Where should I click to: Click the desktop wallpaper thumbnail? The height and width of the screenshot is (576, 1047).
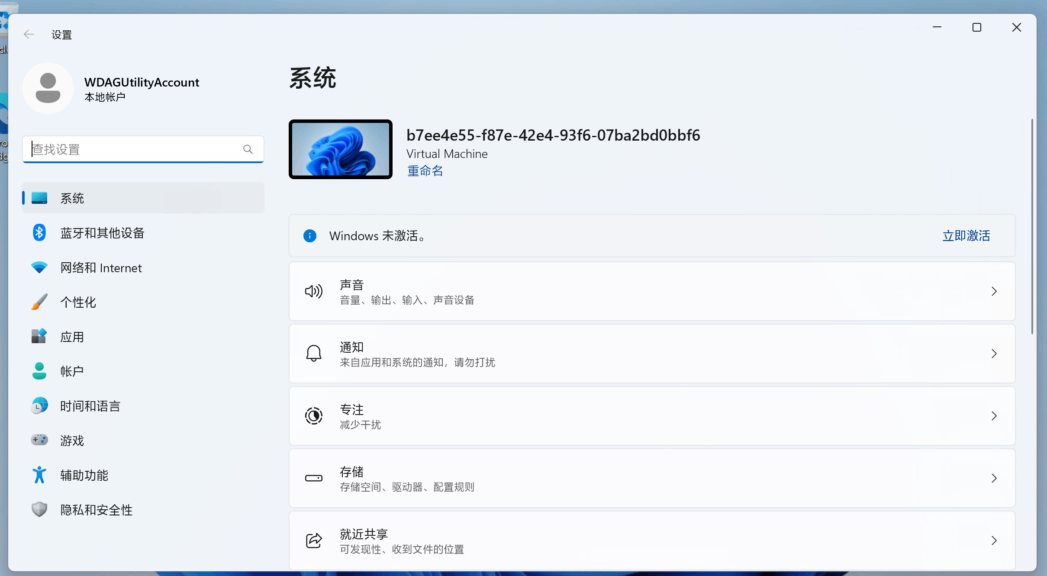[x=341, y=149]
